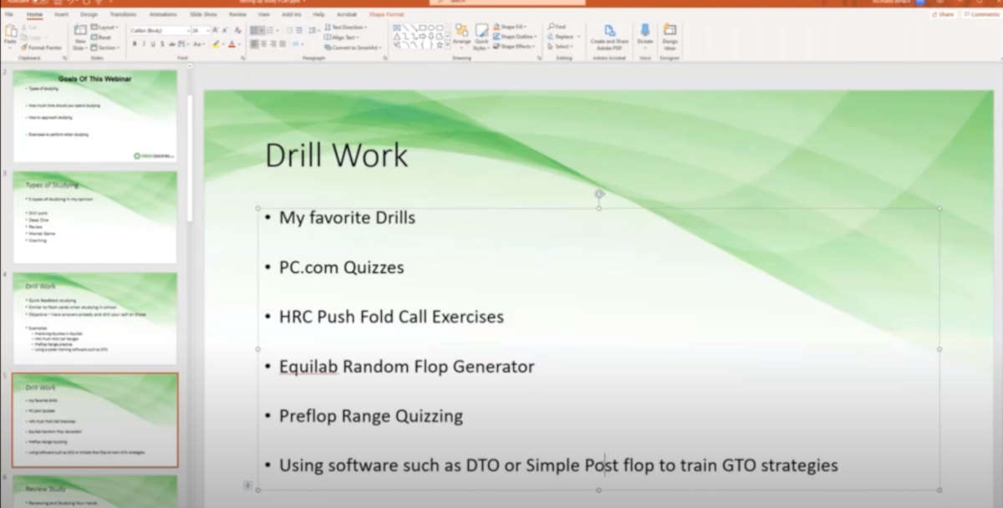Image resolution: width=1003 pixels, height=508 pixels.
Task: Open the Review tab
Action: coord(237,14)
